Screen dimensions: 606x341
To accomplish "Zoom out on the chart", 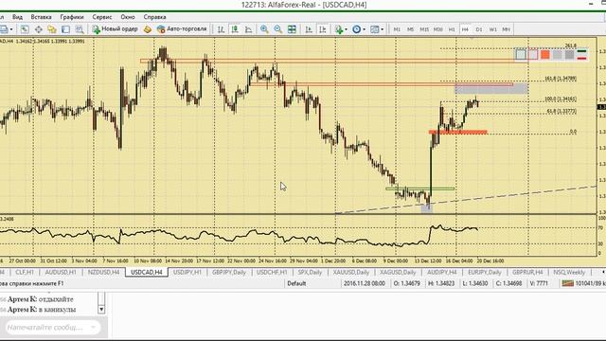I will click(x=277, y=29).
